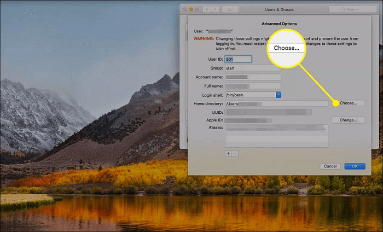This screenshot has height=232, width=383.
Task: Click the ellipsis at end of Aliases row
Action: pyautogui.click(x=324, y=129)
